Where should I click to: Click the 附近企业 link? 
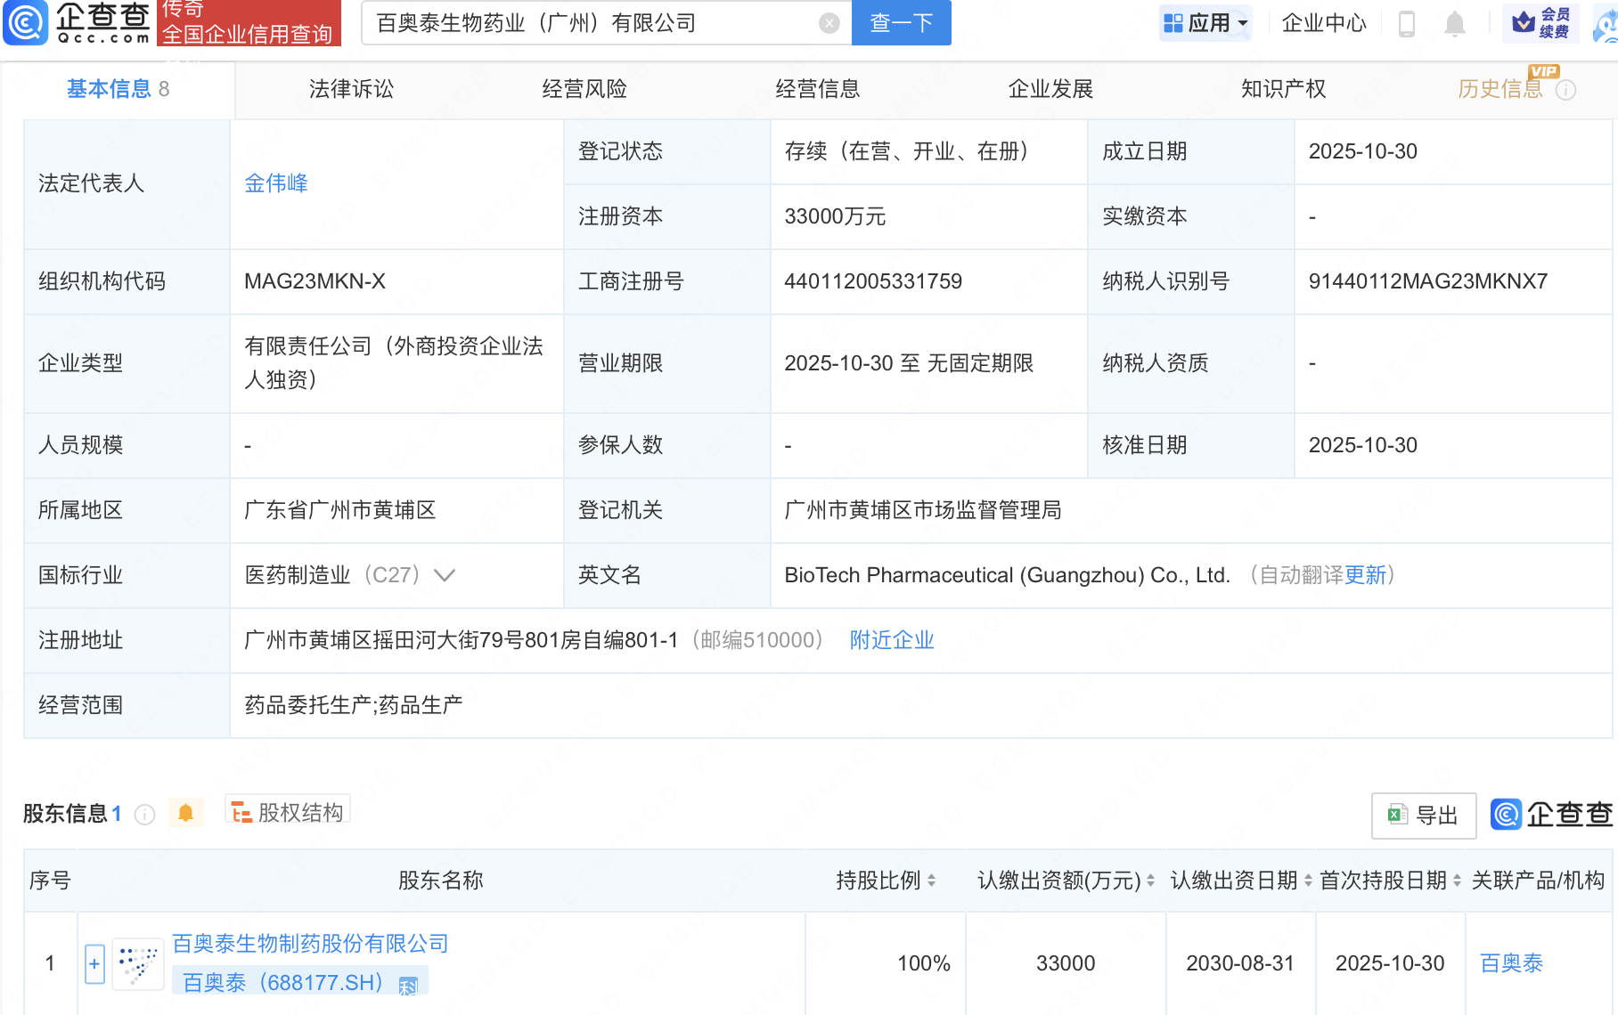[x=891, y=640]
